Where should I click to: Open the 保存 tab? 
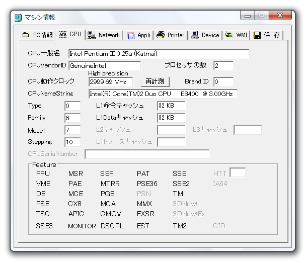[x=267, y=35]
